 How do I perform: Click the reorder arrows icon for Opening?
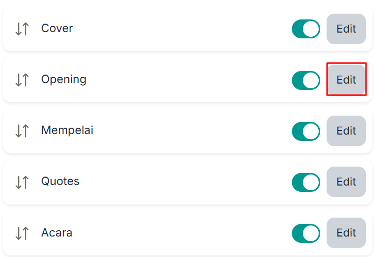tap(22, 80)
